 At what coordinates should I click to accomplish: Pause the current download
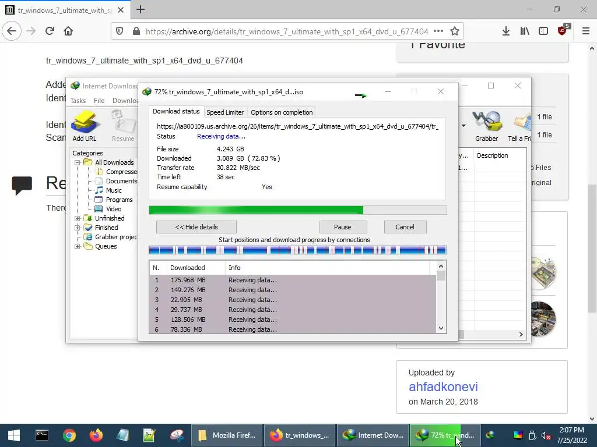click(343, 227)
